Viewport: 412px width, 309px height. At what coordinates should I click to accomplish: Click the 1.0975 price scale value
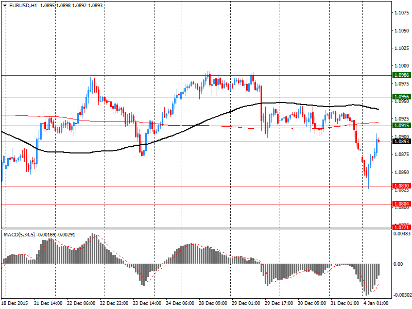(402, 83)
